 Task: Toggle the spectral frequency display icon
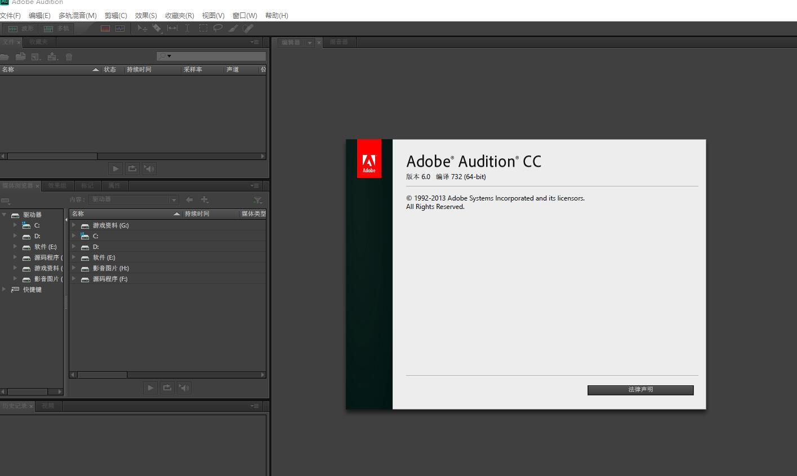(x=105, y=28)
